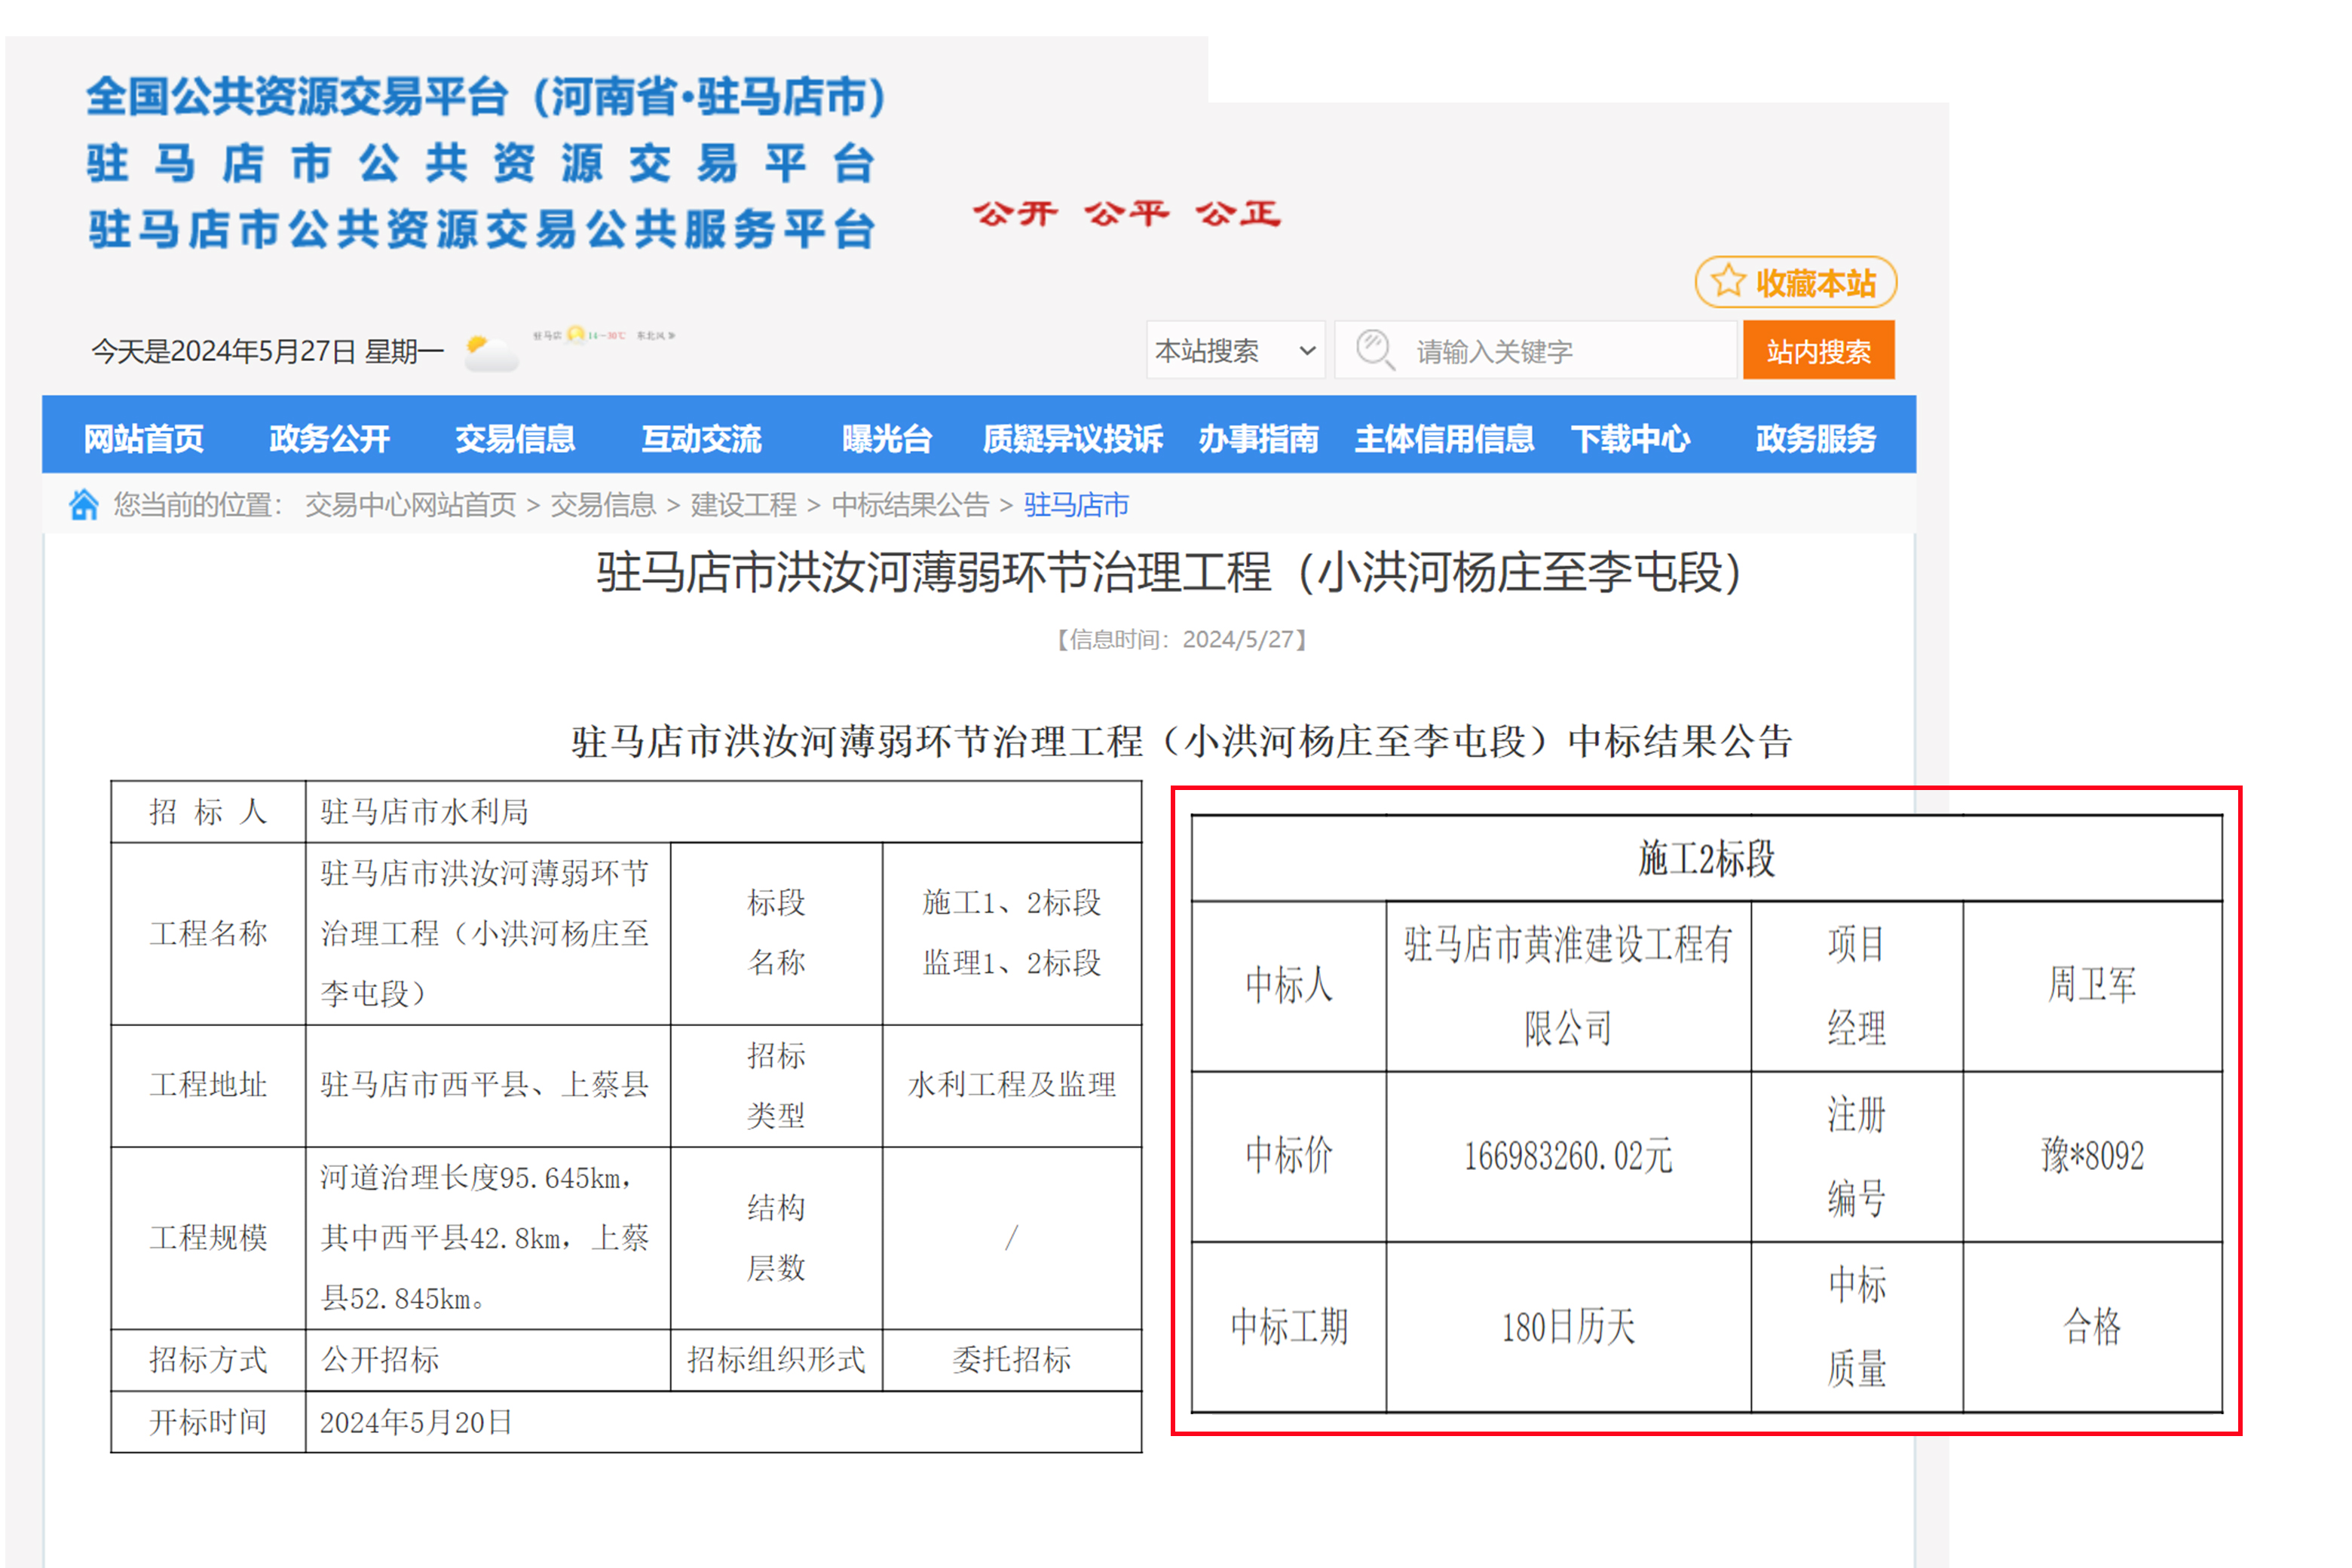Select 交易信息 in navigation bar

(515, 438)
